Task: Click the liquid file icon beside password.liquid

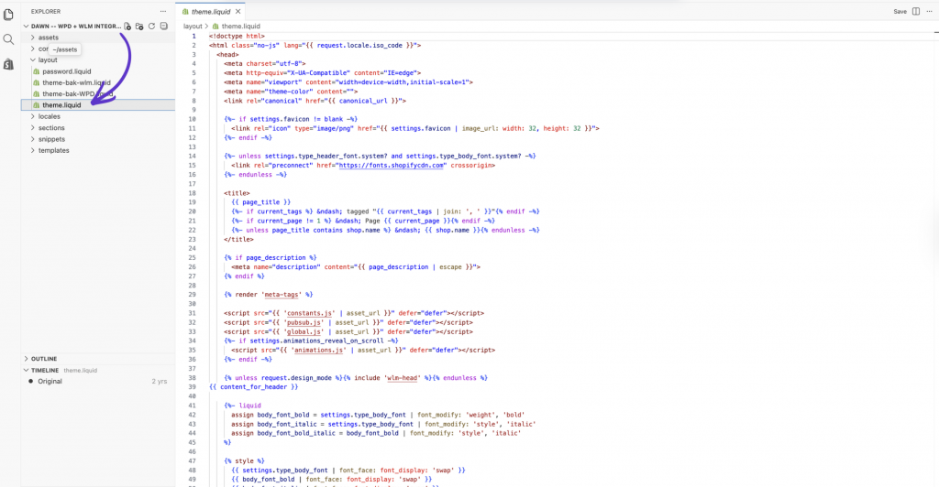Action: [37, 71]
